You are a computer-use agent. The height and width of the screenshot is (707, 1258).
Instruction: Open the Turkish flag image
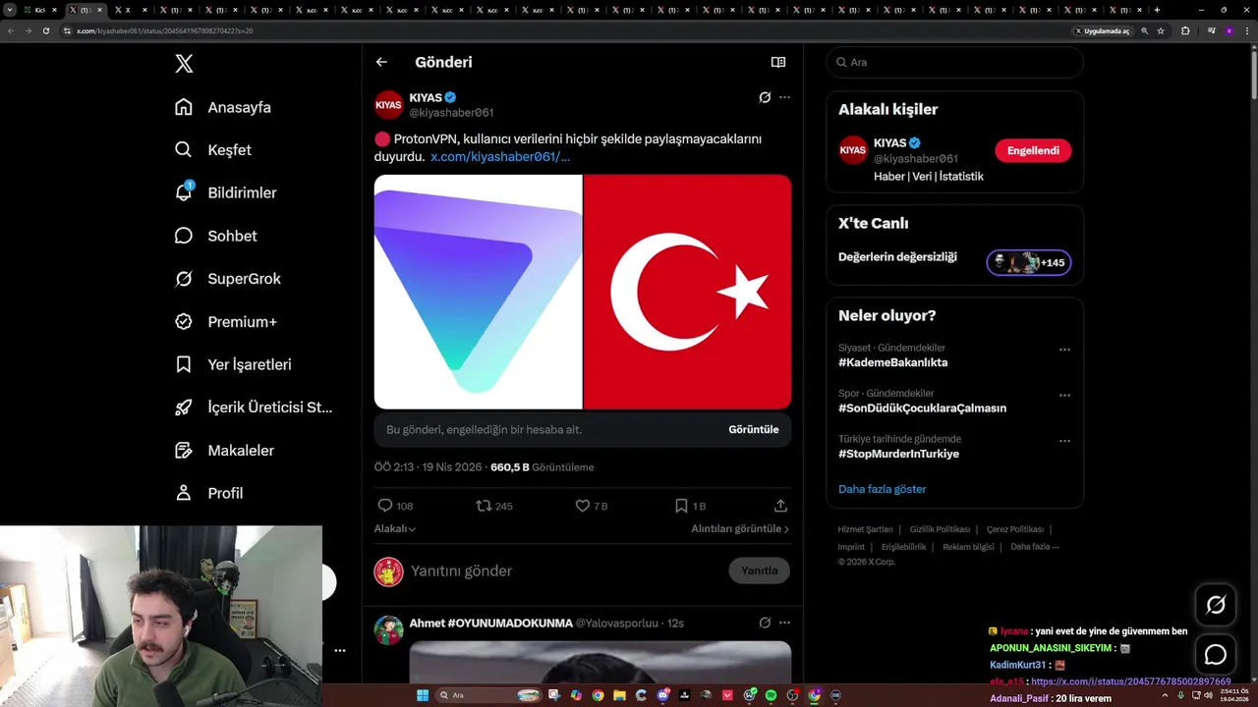click(688, 292)
